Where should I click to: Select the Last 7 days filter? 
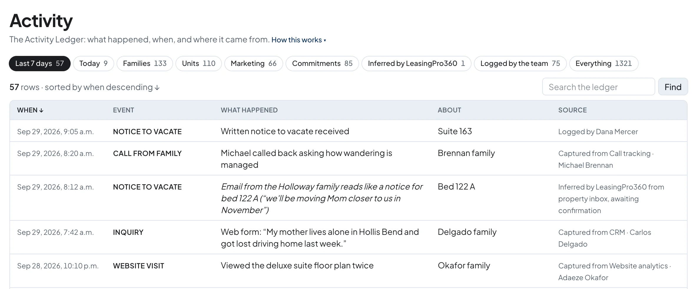pyautogui.click(x=40, y=64)
